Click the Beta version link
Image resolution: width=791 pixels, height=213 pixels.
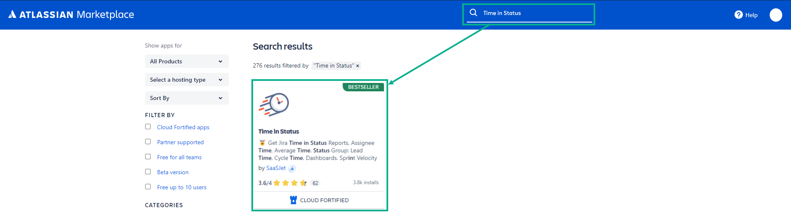point(173,172)
